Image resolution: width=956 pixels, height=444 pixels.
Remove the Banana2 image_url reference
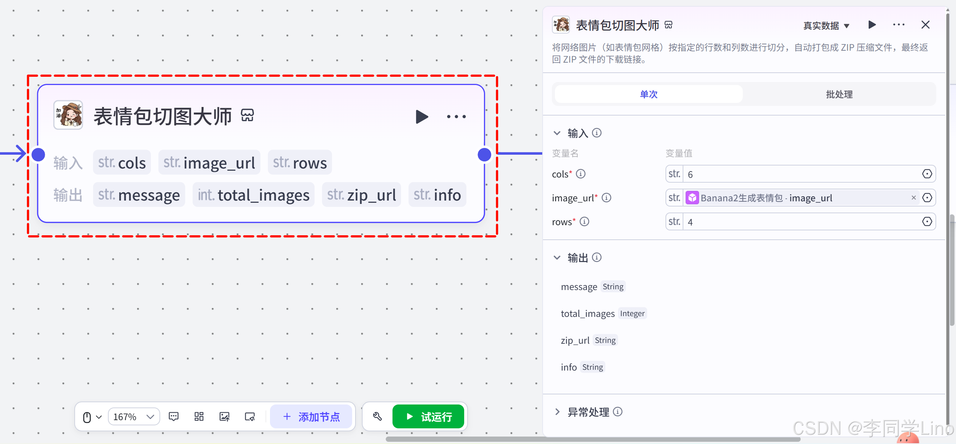point(913,198)
